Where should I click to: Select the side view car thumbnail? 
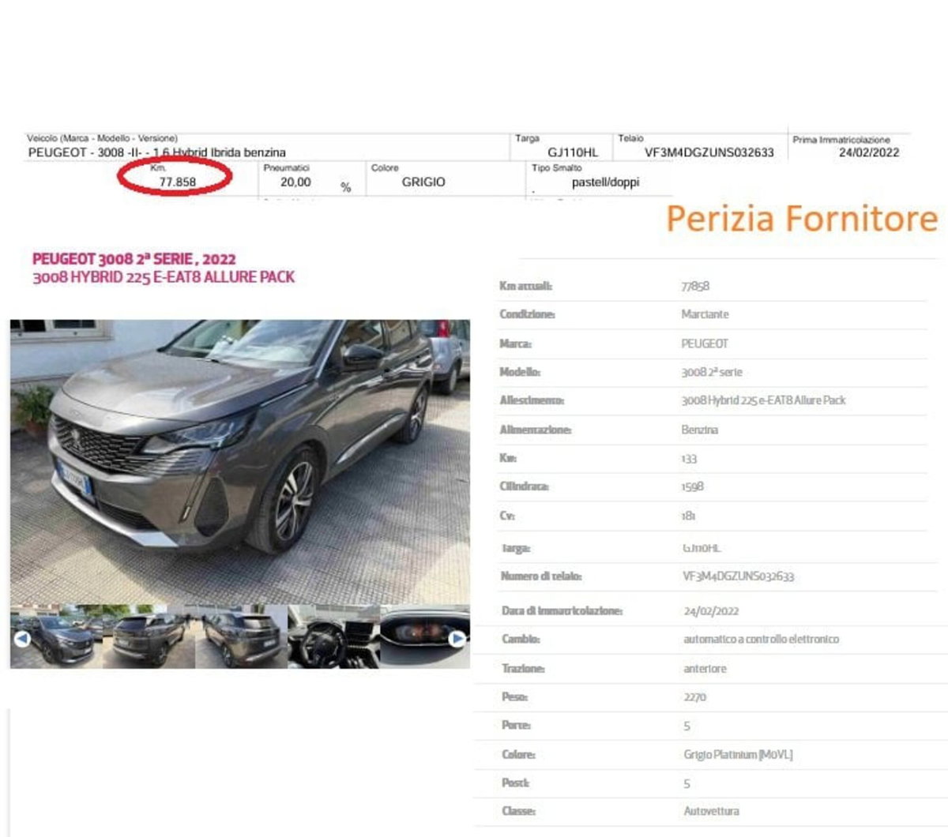tap(242, 637)
